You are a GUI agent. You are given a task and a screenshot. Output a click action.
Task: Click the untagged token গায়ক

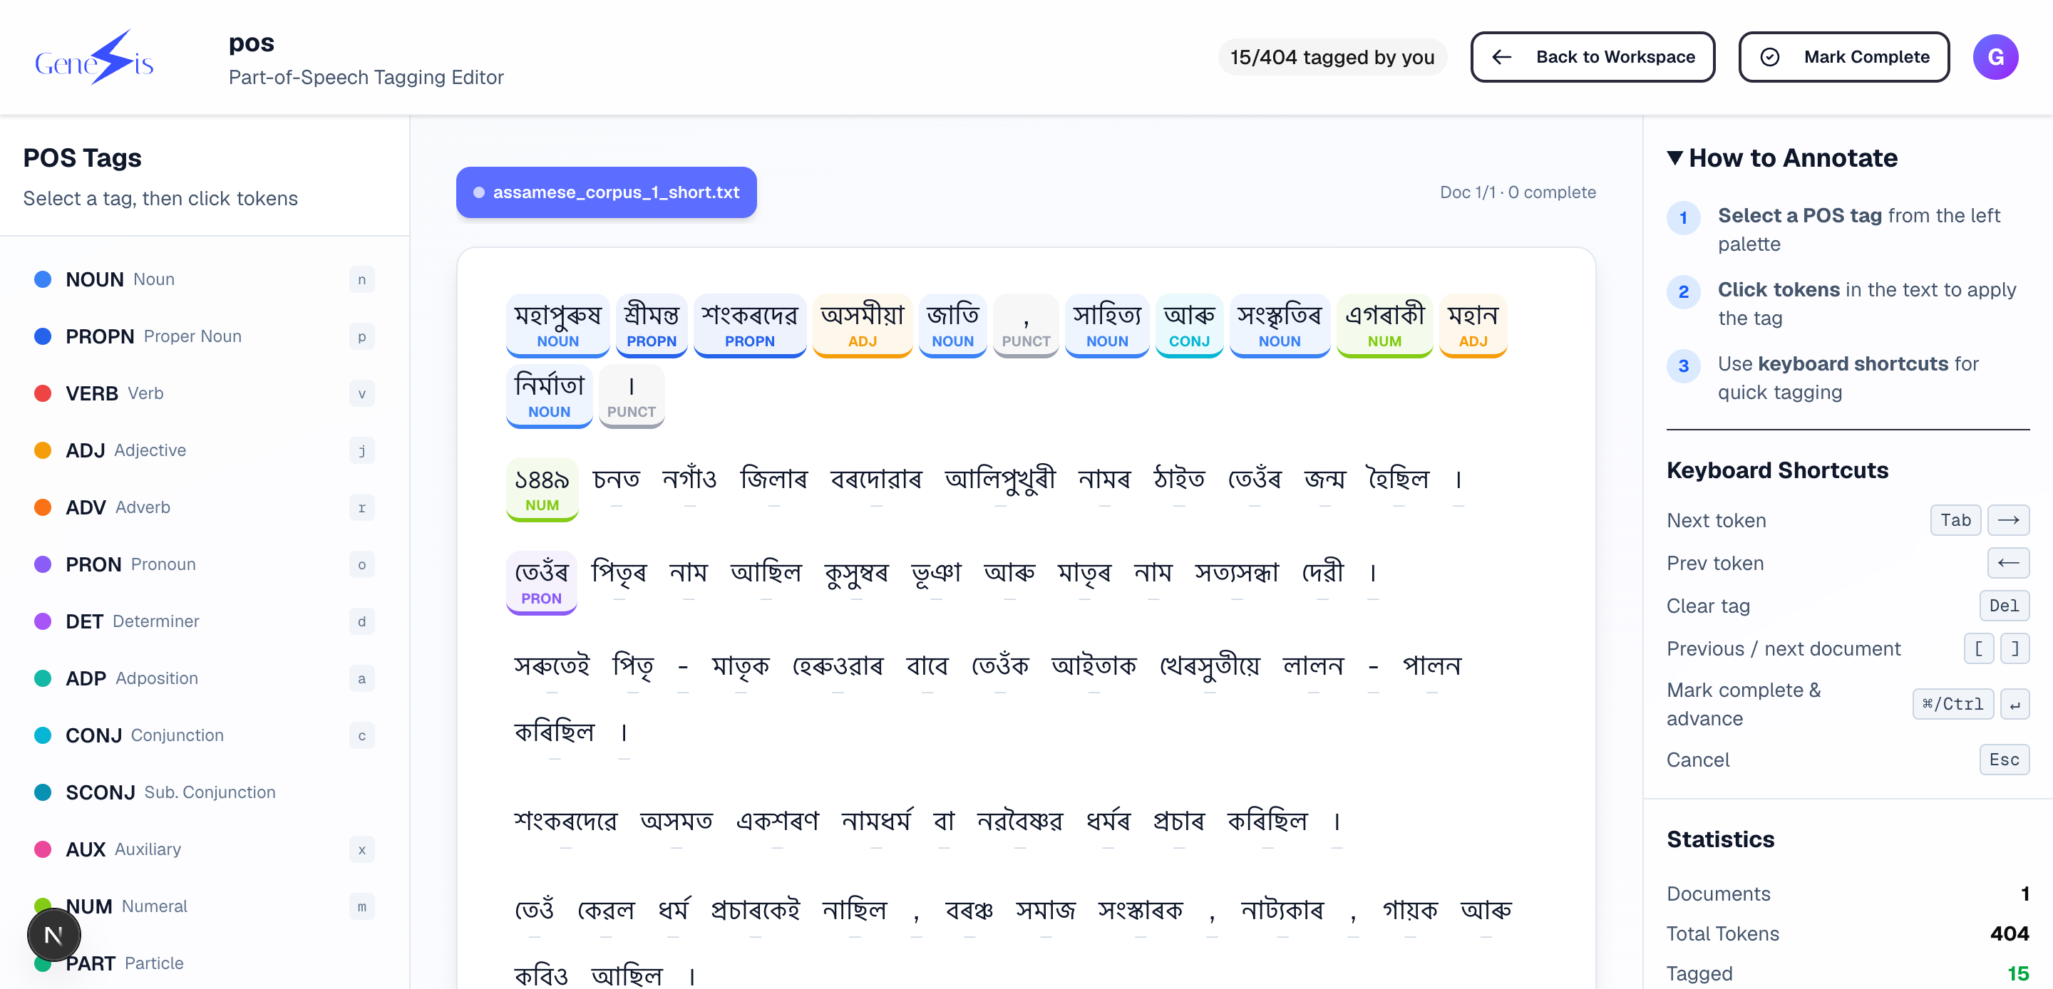[1409, 912]
